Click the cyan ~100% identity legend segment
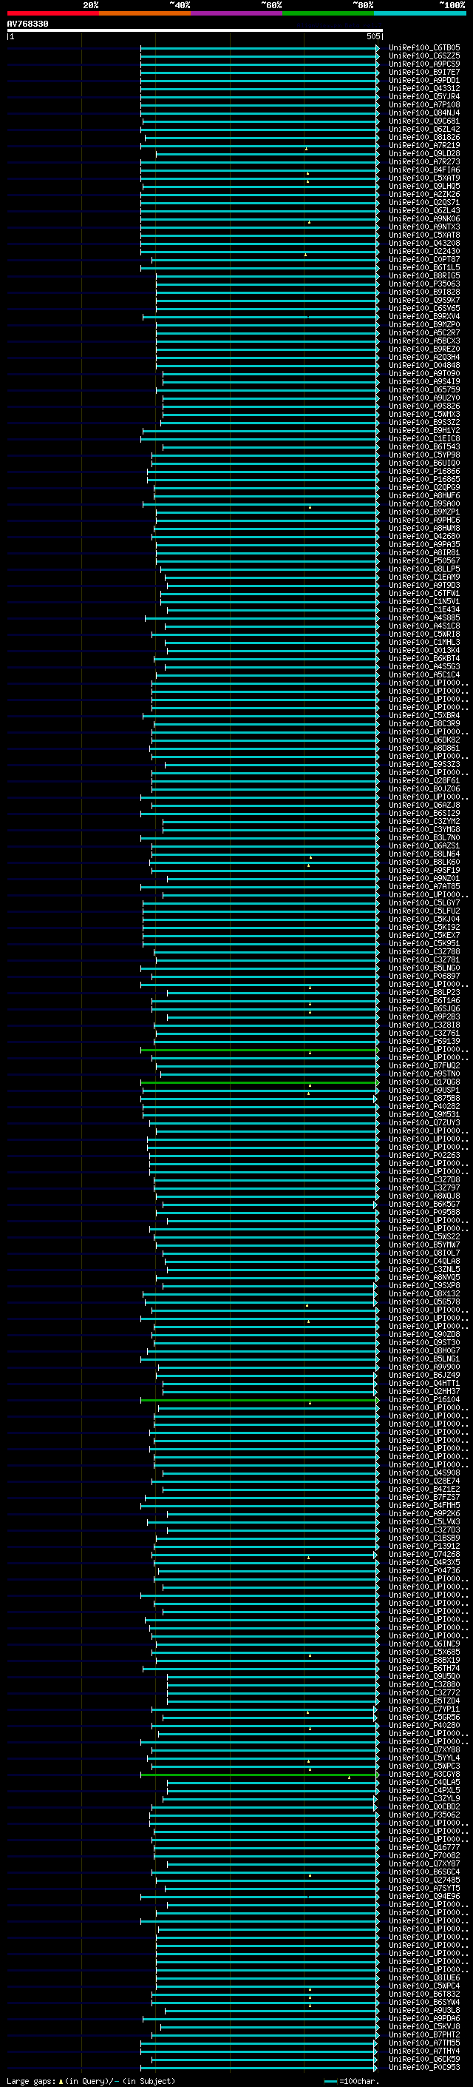The image size is (473, 2087). (420, 13)
